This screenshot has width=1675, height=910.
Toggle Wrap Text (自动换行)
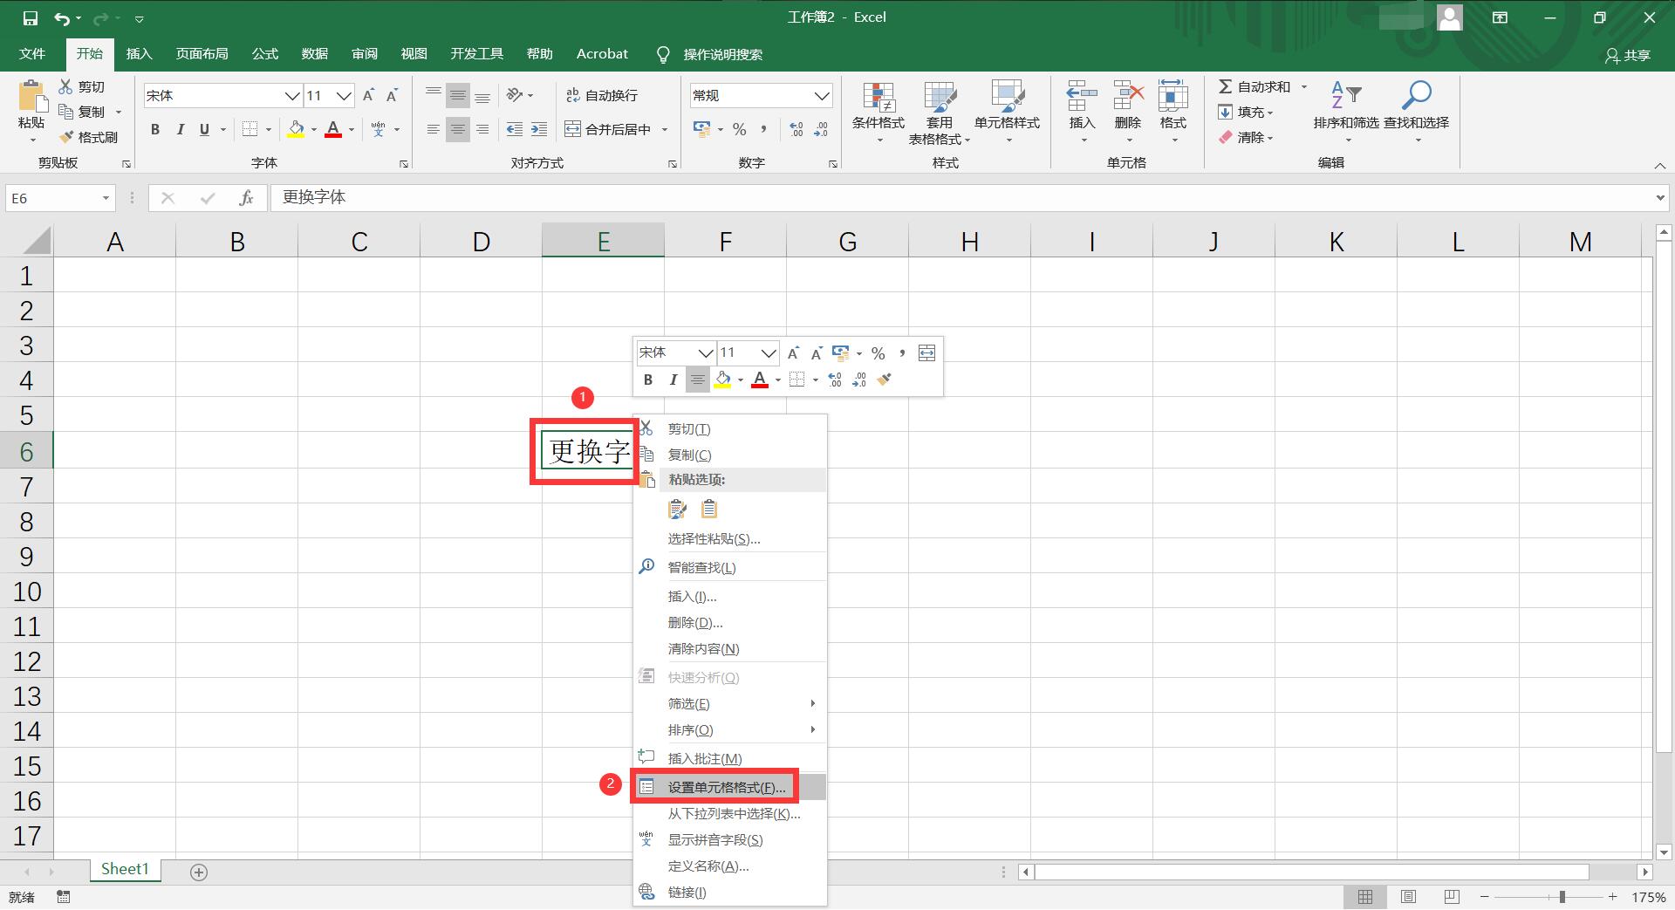tap(601, 95)
